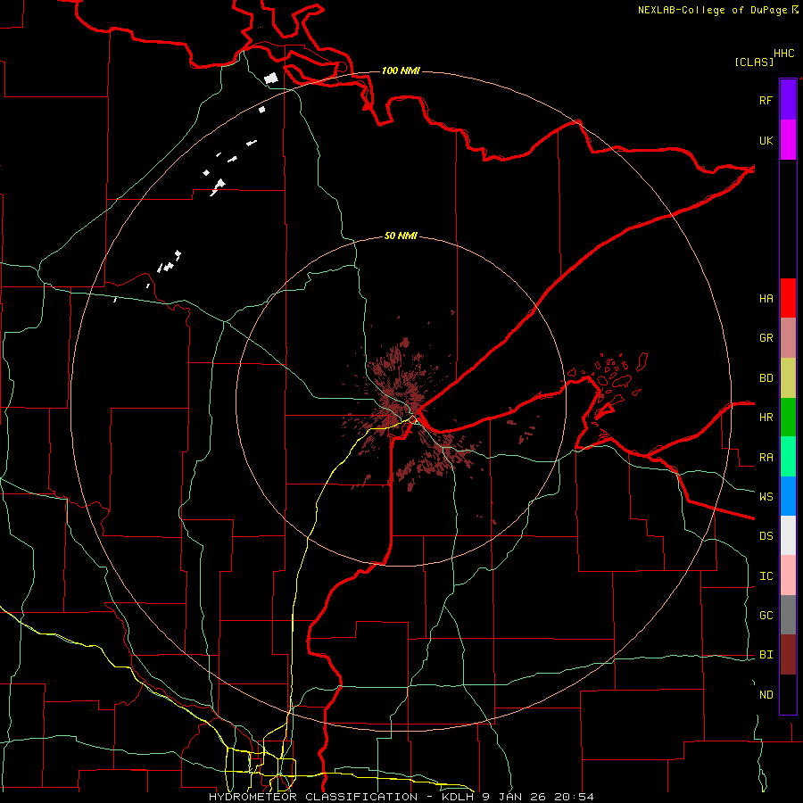Click the HYDROMETEOR CLASSIFICATION title text
This screenshot has height=803, width=803.
[313, 797]
